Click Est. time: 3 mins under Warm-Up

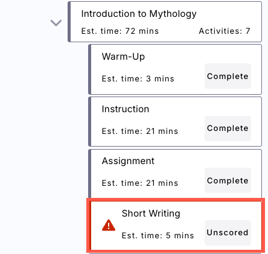138,78
